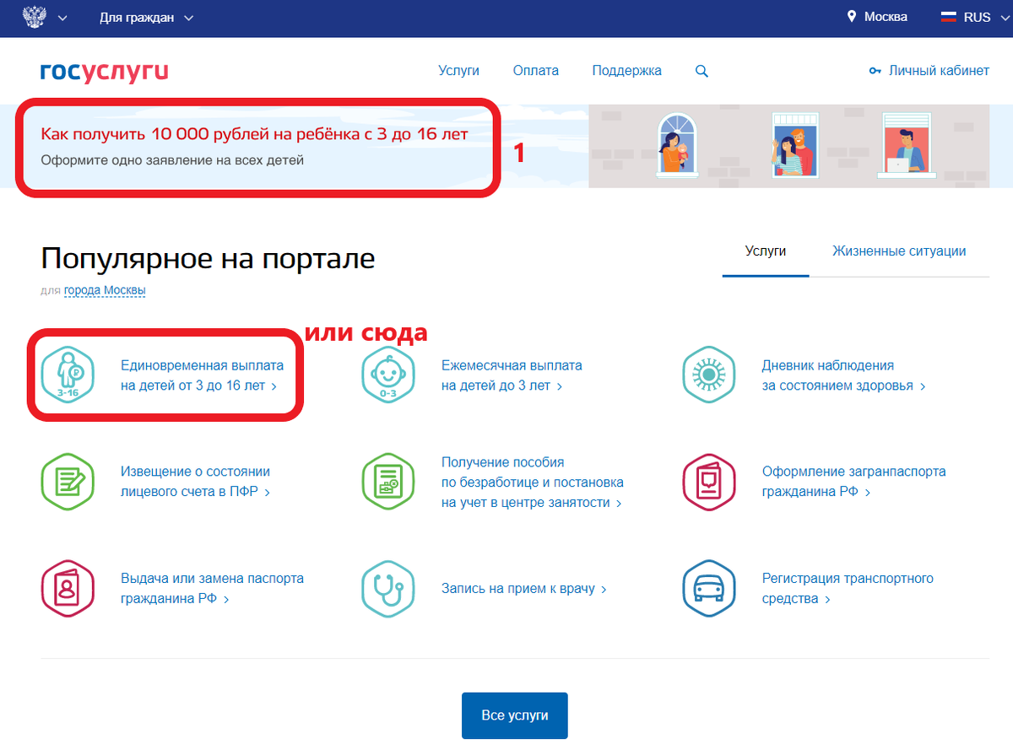Go to the госуслуги logo homepage

coord(104,71)
